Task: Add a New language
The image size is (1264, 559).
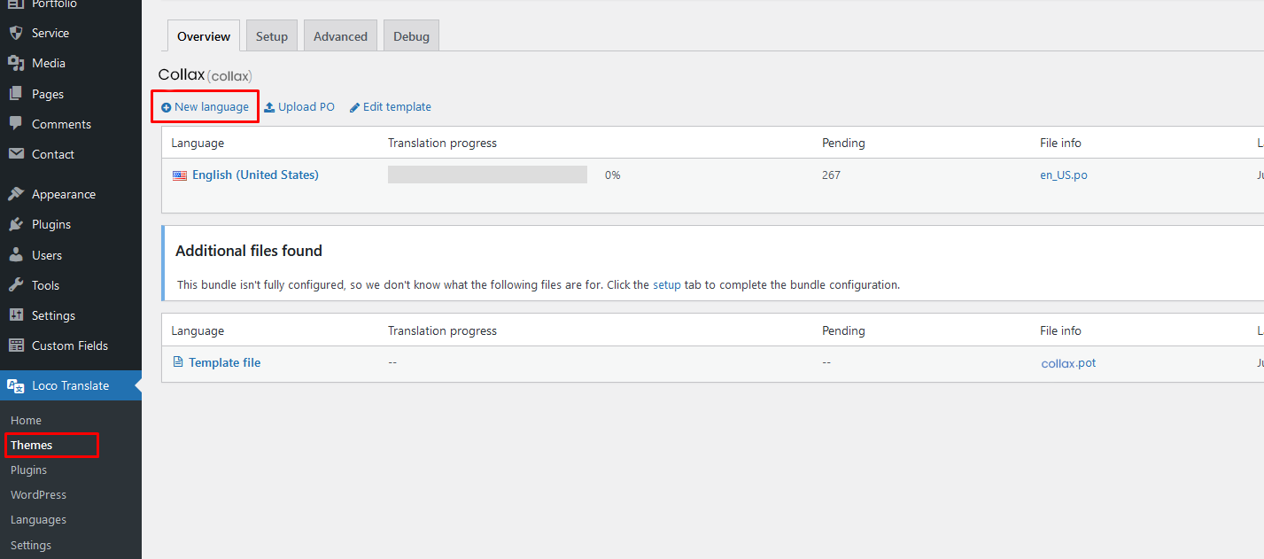Action: pyautogui.click(x=205, y=107)
